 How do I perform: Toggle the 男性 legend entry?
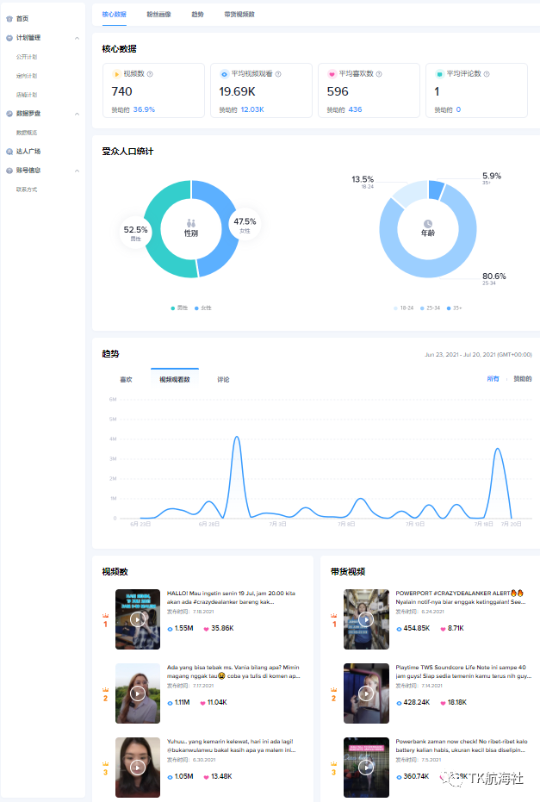[179, 308]
